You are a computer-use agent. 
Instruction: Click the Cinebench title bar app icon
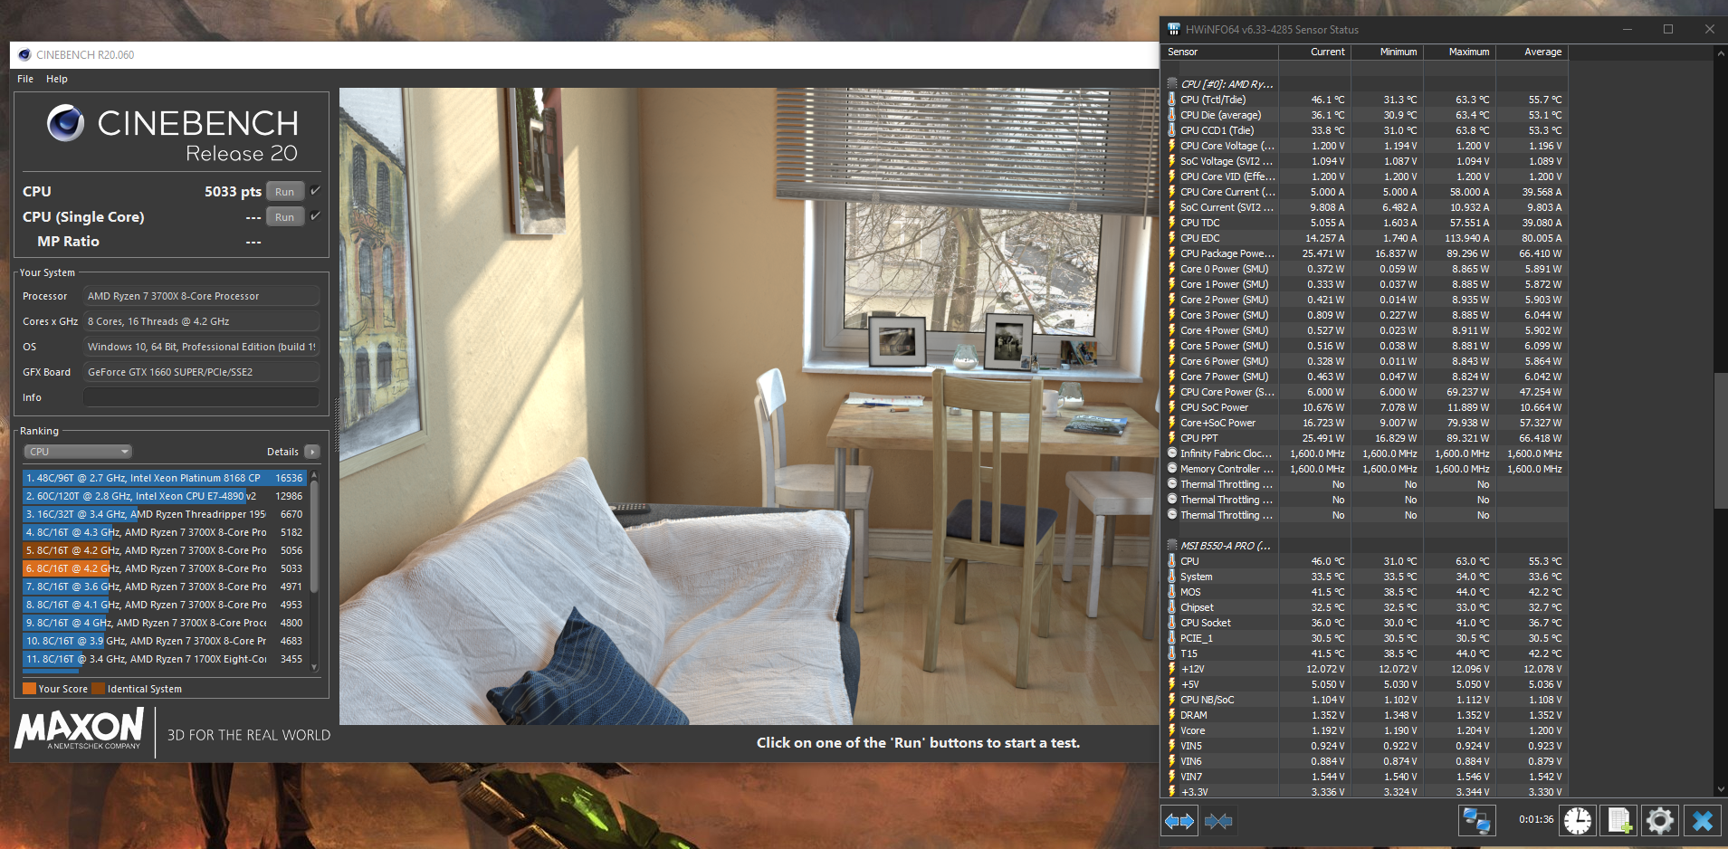click(x=24, y=55)
